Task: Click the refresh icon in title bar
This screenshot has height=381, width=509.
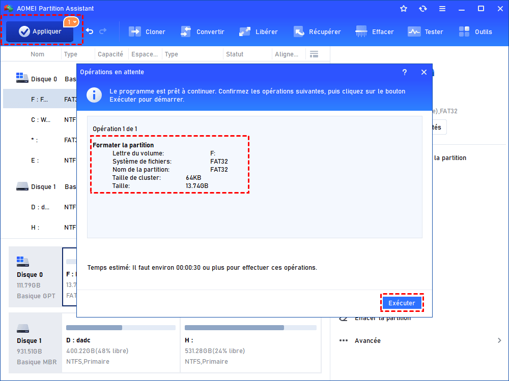Action: click(422, 9)
